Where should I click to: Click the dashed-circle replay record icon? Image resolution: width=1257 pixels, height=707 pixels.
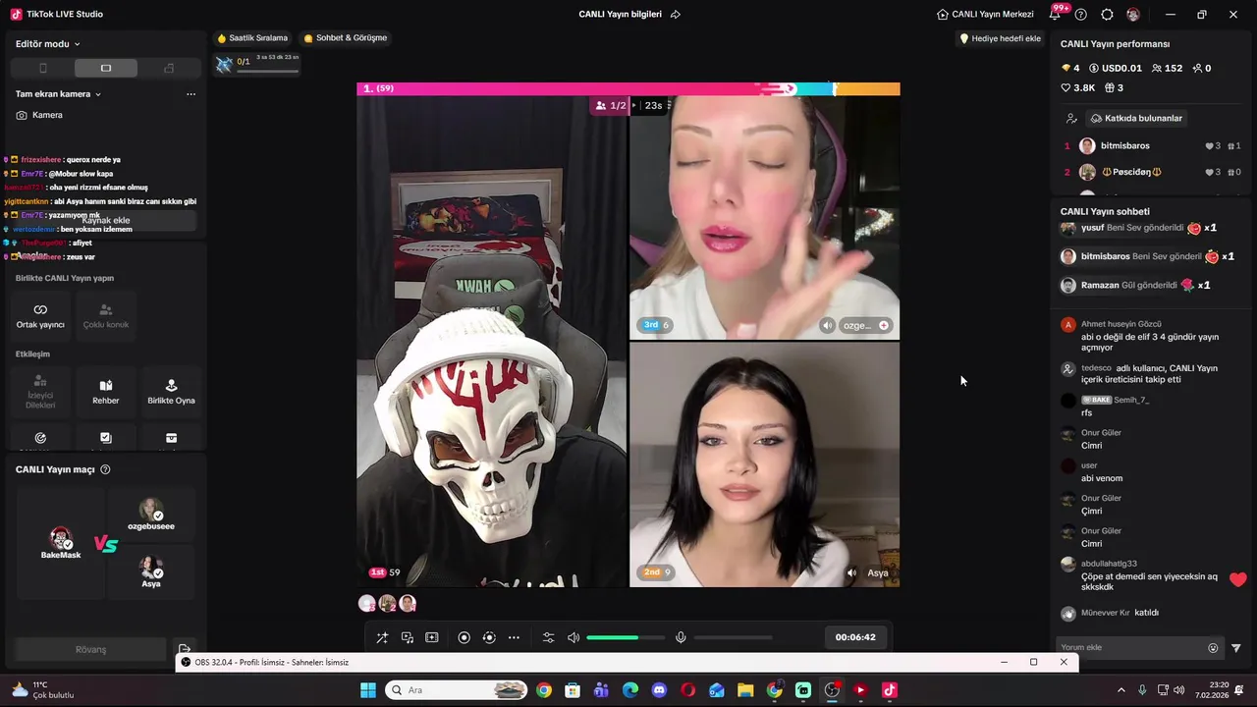(489, 637)
